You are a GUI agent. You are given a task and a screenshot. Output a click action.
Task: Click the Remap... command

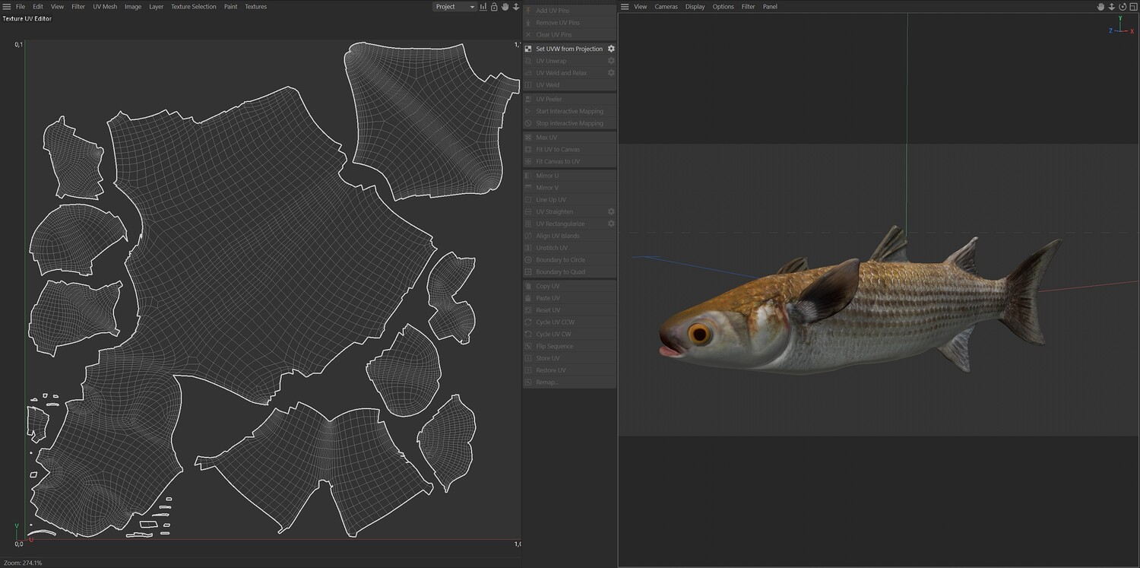tap(569, 382)
